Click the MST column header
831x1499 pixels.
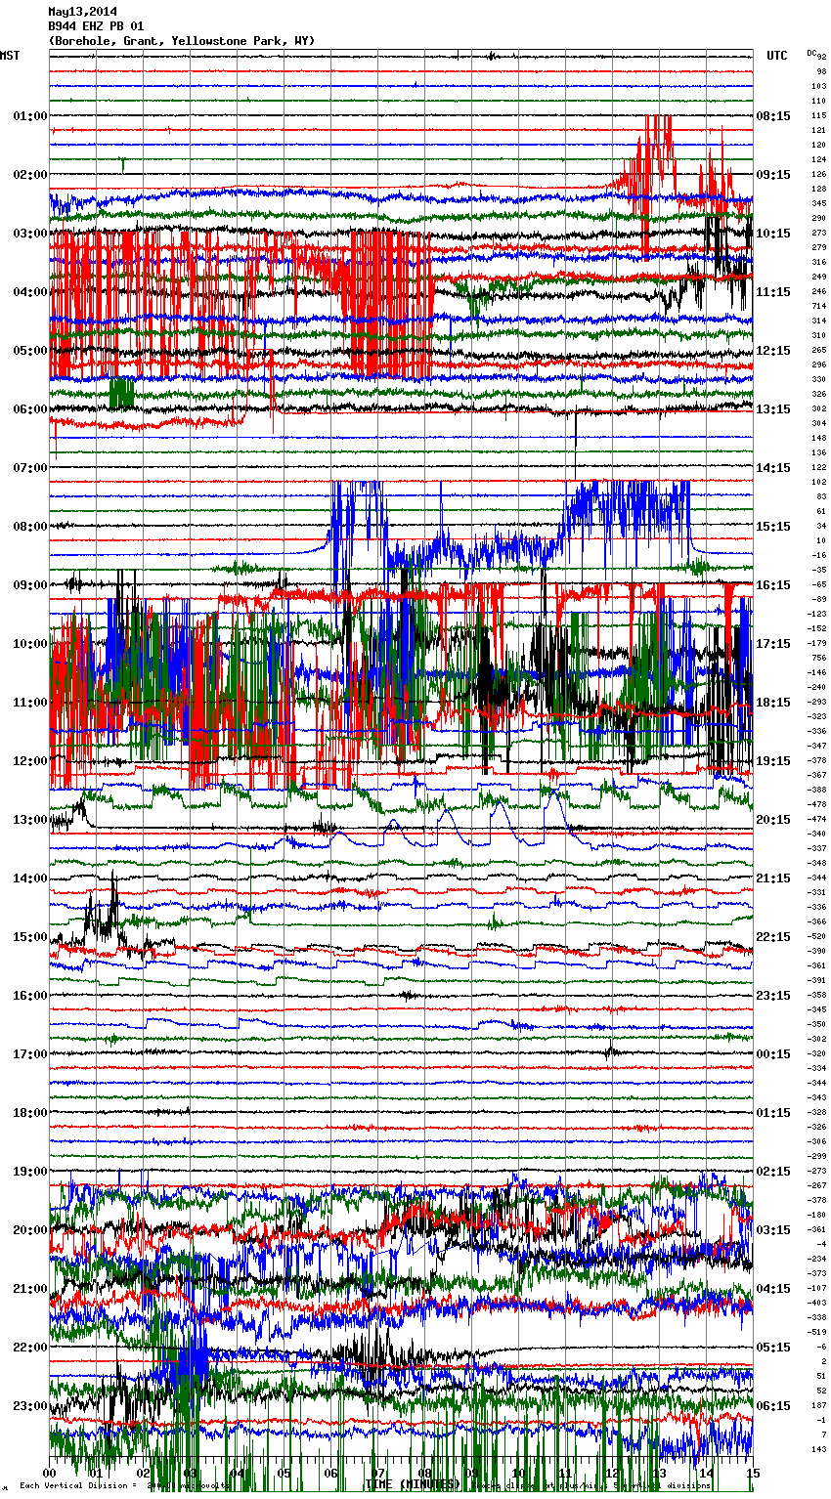tap(10, 56)
